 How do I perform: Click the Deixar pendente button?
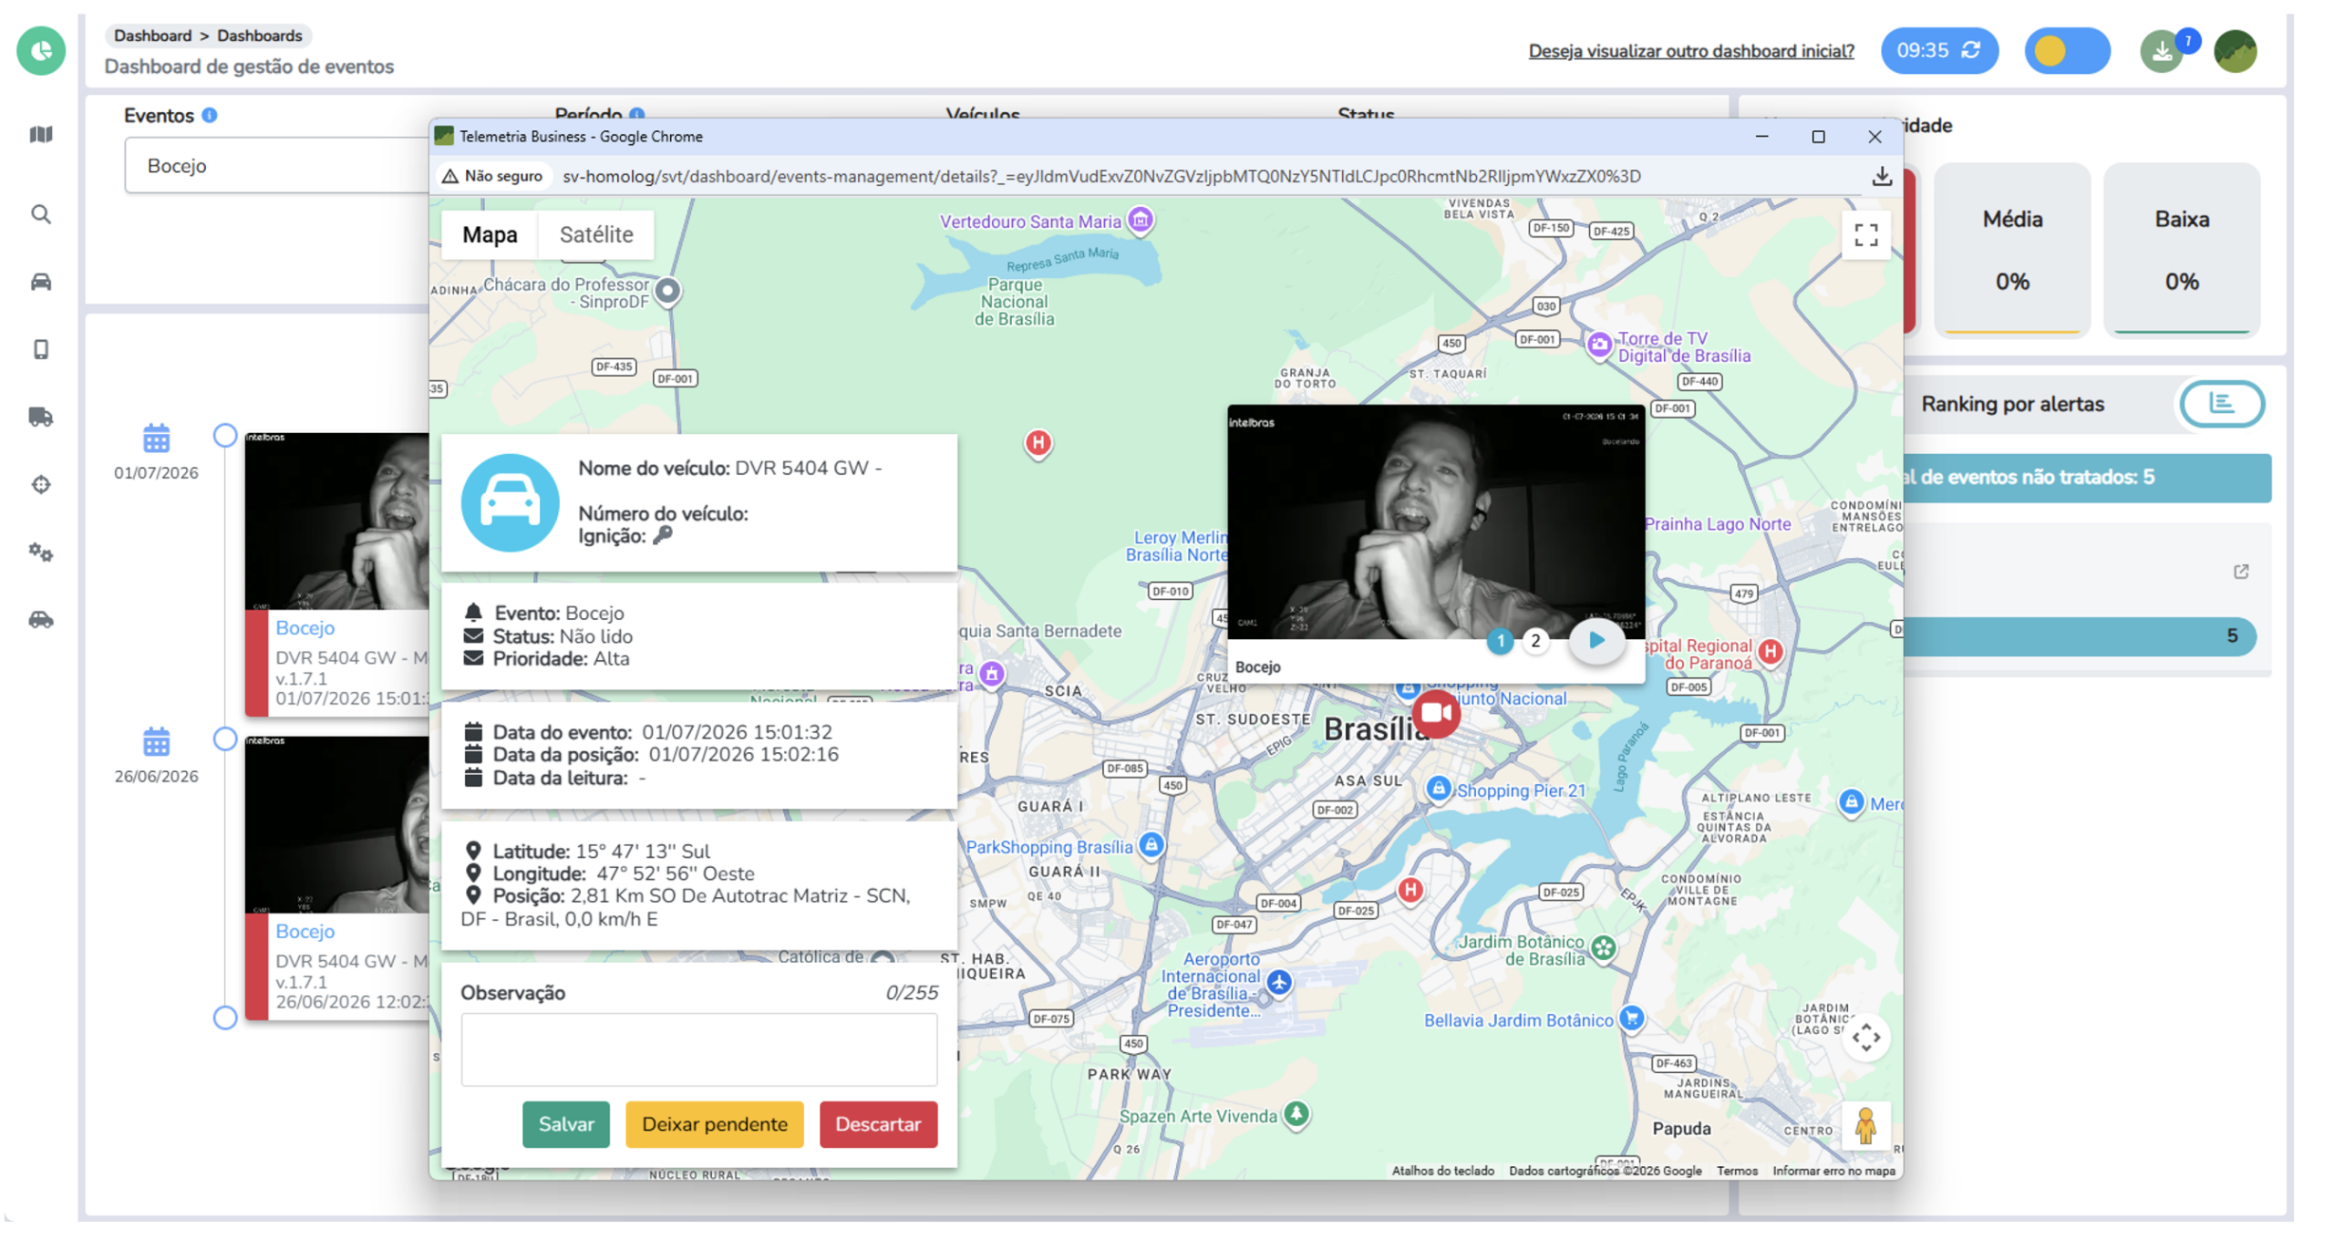(714, 1123)
